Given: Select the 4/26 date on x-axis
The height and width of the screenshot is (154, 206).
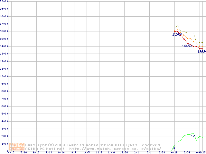Looking at the screenshot, I should click(x=174, y=152).
